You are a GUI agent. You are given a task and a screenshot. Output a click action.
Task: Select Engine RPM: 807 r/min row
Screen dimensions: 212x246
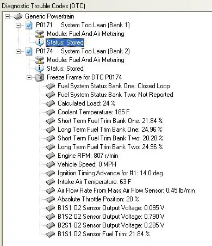click(88, 156)
